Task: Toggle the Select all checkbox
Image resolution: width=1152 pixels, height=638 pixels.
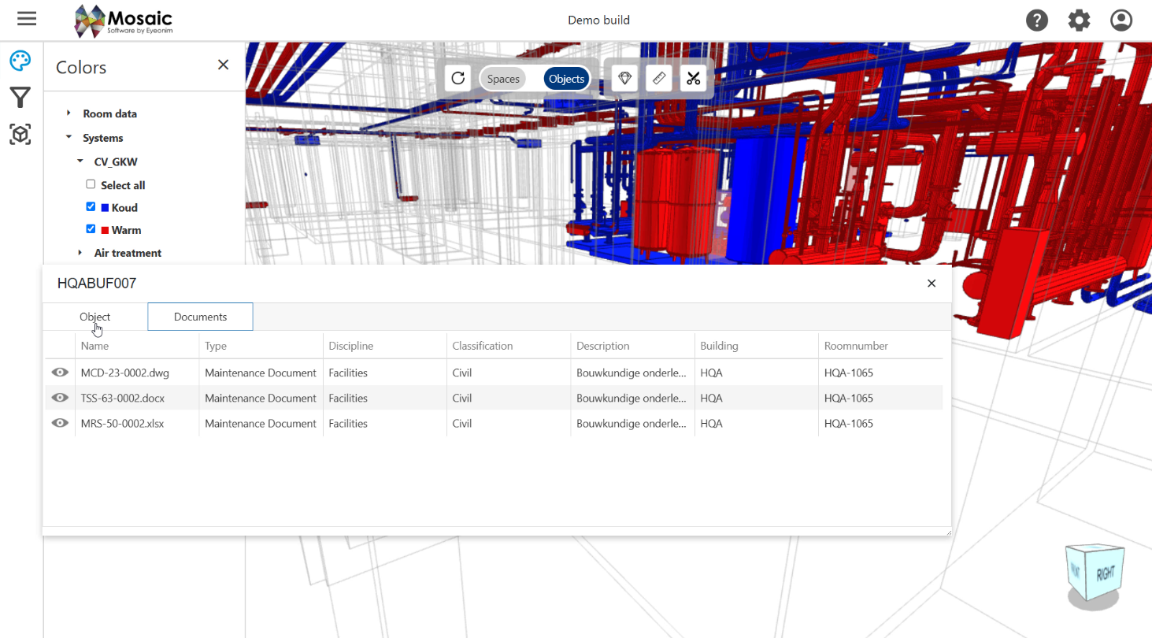Action: pyautogui.click(x=91, y=184)
